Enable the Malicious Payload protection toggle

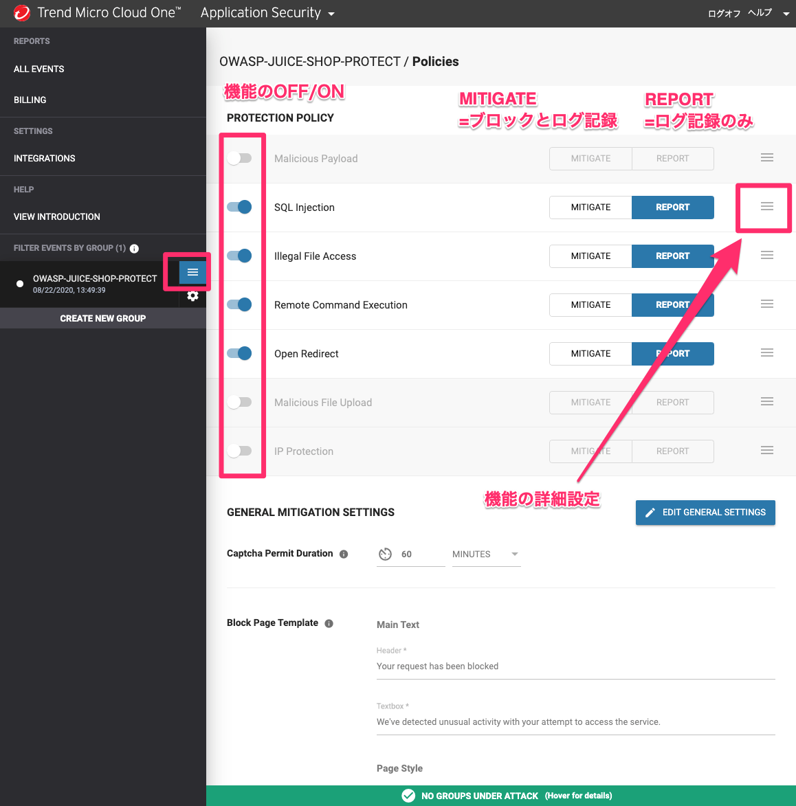click(240, 158)
